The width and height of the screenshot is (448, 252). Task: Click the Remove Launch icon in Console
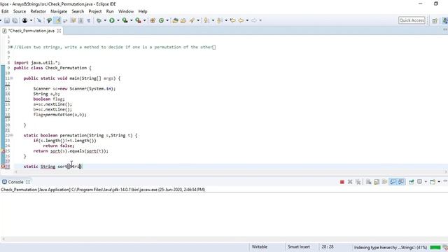point(350,182)
